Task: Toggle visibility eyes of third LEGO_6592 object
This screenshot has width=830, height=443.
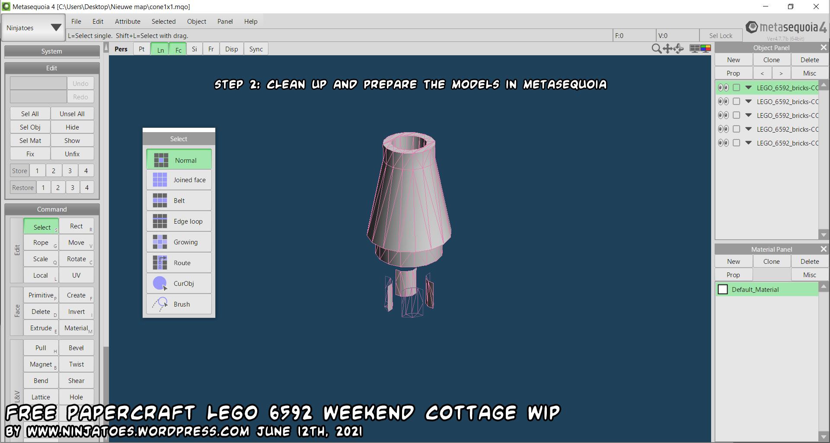Action: [723, 115]
